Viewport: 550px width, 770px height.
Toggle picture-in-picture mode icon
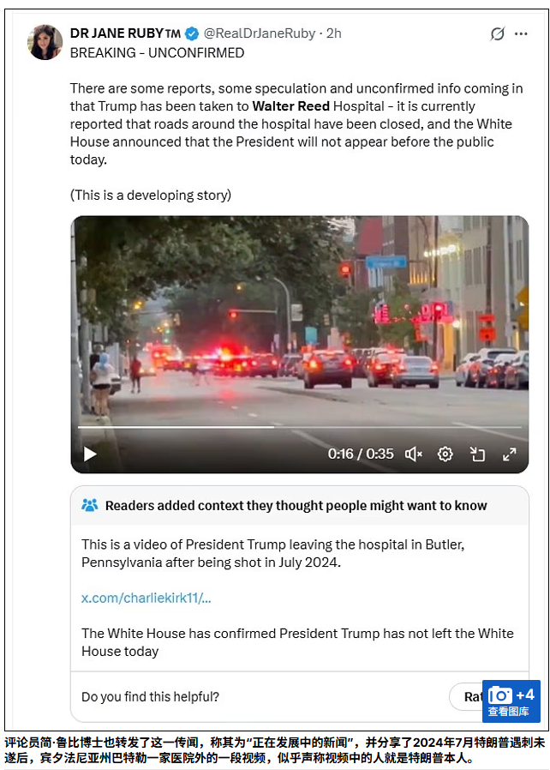[x=477, y=454]
